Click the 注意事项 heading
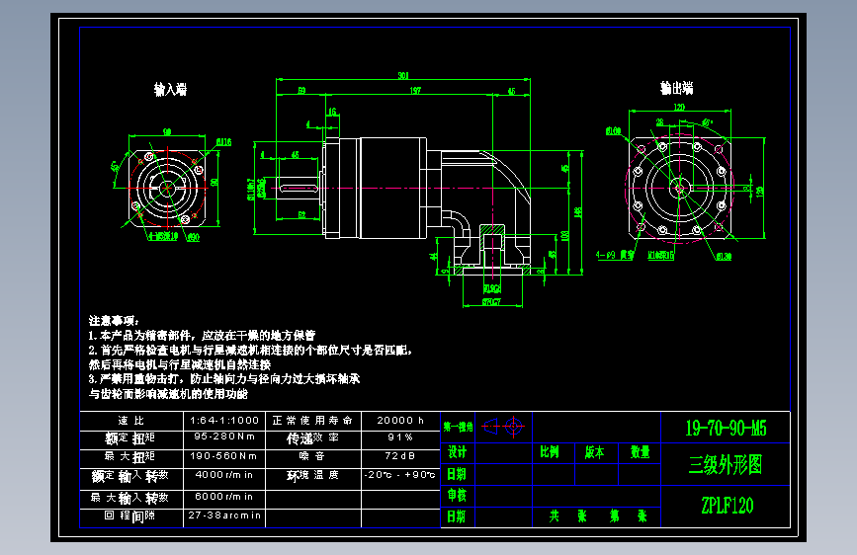 point(114,321)
